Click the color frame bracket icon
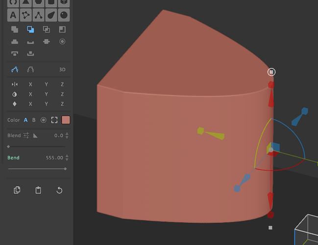 [54, 120]
